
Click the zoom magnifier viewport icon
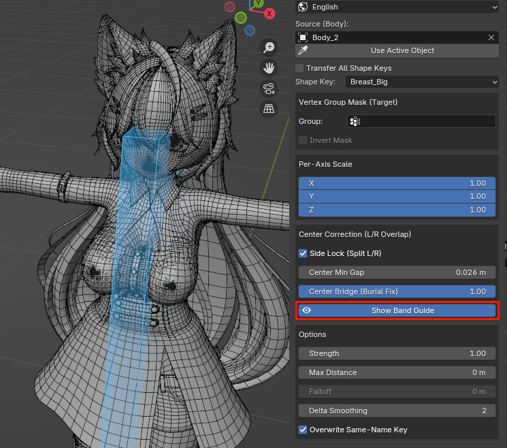(269, 48)
